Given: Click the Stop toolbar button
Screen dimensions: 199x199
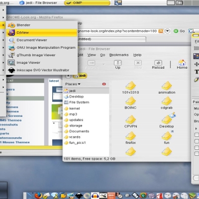Looking at the screenshot, I should 138,65.
